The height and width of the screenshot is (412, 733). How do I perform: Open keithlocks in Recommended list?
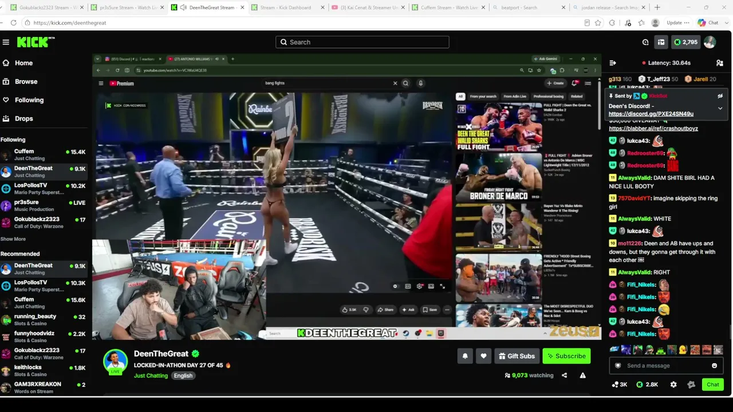click(45, 371)
